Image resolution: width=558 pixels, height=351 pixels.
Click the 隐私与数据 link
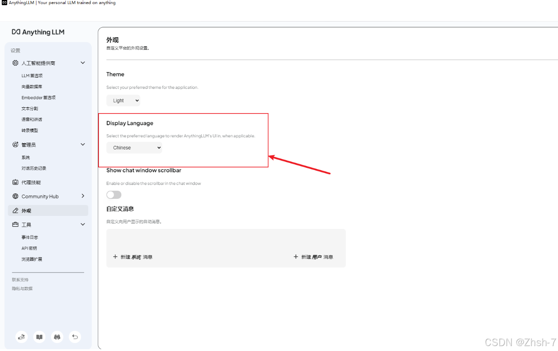click(22, 289)
